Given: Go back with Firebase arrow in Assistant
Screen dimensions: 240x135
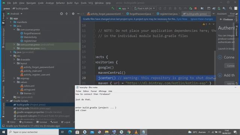Looking at the screenshot, I should [x=221, y=19].
